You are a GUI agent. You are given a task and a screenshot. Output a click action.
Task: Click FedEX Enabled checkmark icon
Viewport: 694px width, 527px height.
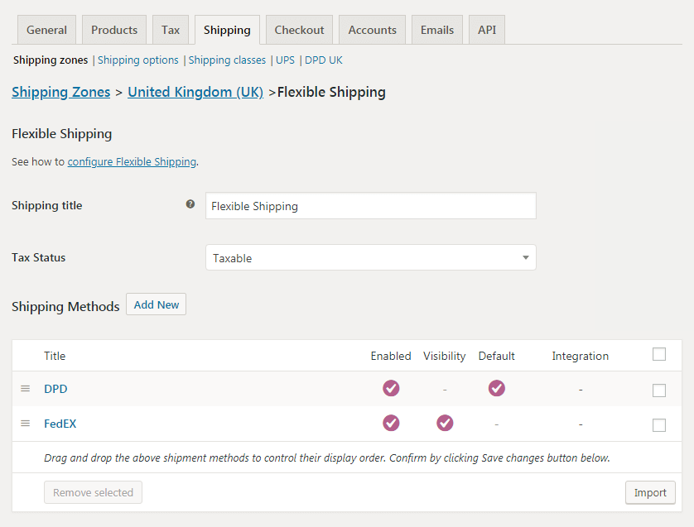(x=391, y=423)
